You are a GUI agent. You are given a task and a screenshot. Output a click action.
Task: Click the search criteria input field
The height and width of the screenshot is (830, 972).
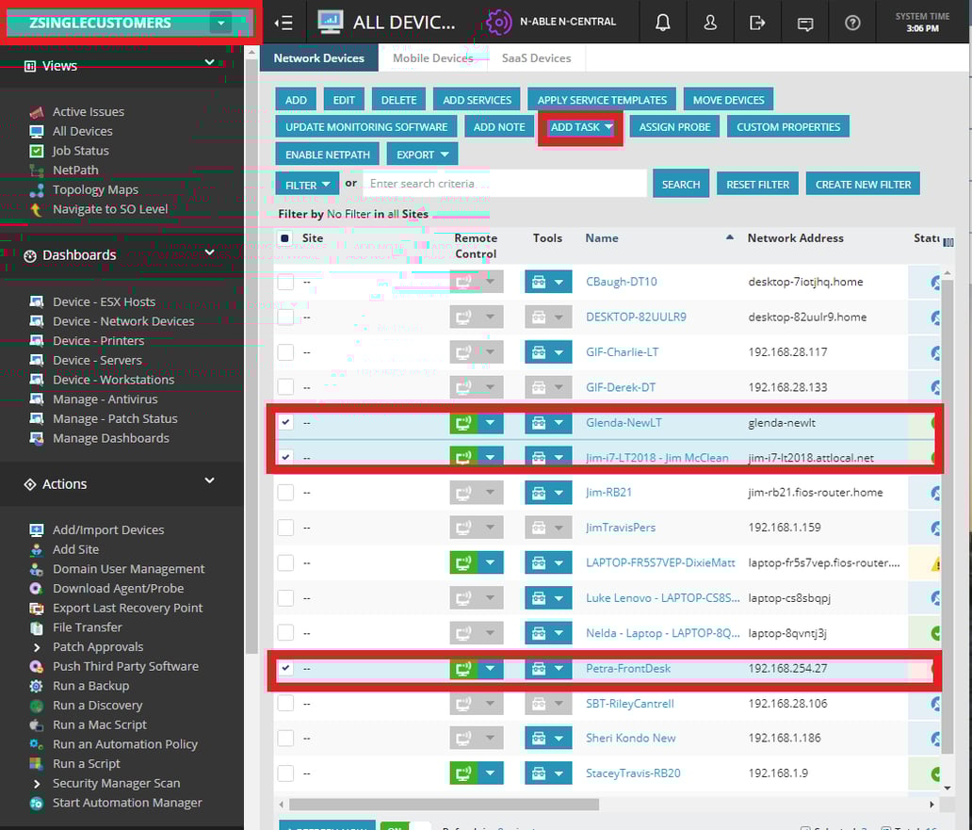[x=505, y=183]
